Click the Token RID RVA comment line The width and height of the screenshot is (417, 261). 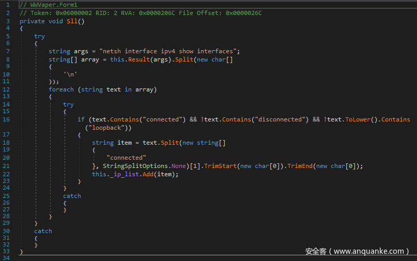[x=140, y=13]
